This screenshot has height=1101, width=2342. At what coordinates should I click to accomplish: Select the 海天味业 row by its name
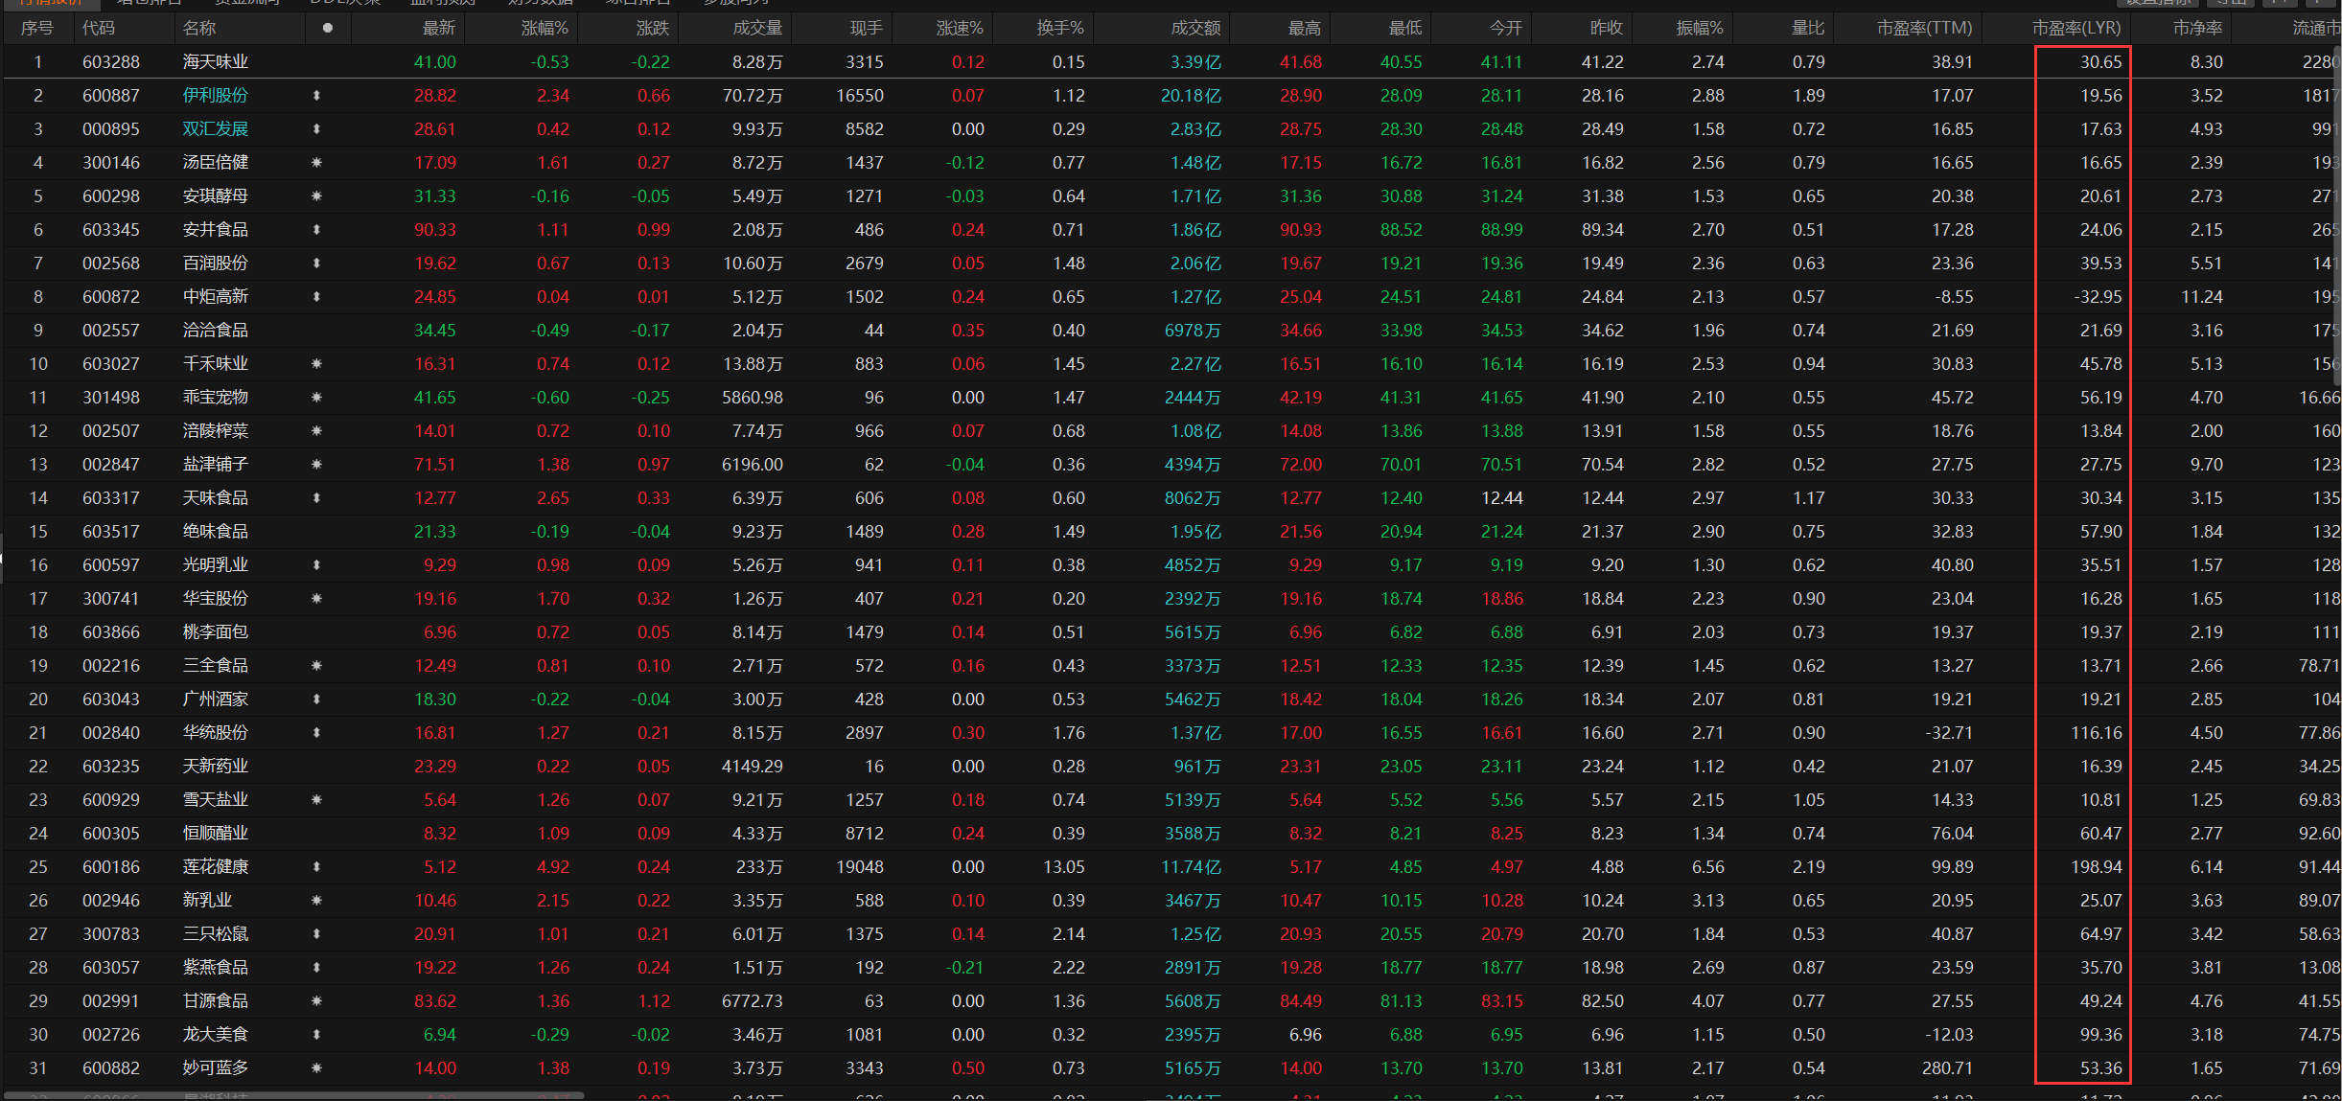click(216, 62)
